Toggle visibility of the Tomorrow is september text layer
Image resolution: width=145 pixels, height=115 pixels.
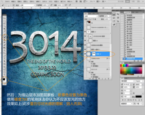(x=85, y=27)
